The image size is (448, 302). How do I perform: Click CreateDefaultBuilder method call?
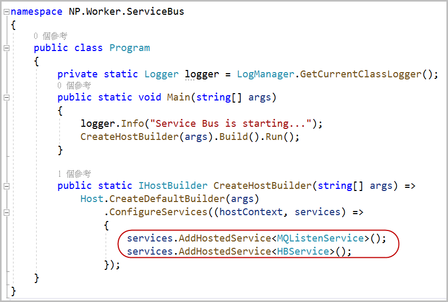coord(167,199)
